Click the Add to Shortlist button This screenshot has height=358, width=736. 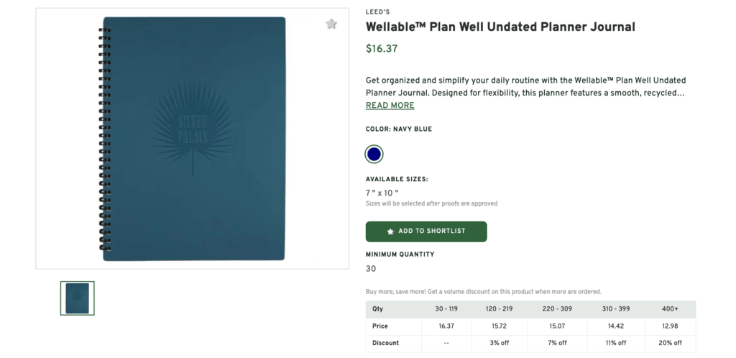426,231
